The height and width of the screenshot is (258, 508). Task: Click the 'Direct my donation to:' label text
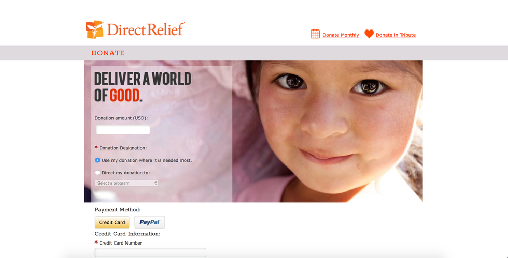point(125,173)
